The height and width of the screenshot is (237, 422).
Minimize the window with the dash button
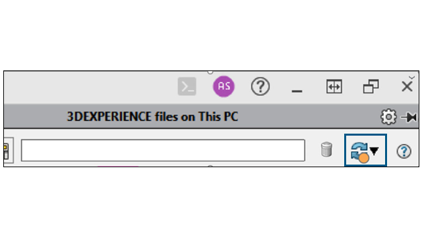point(297,92)
